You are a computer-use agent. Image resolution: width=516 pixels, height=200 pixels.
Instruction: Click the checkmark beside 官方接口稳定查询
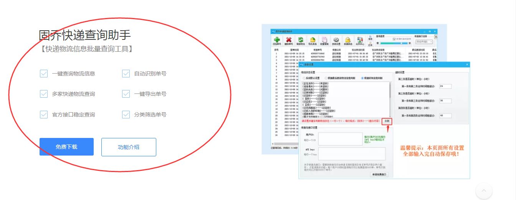[44, 114]
